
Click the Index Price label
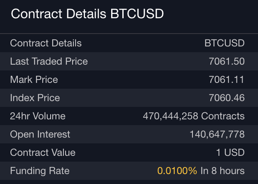click(x=35, y=98)
